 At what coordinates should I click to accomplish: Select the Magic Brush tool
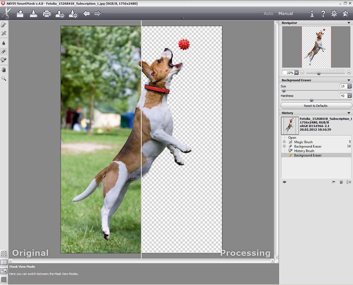point(4,33)
